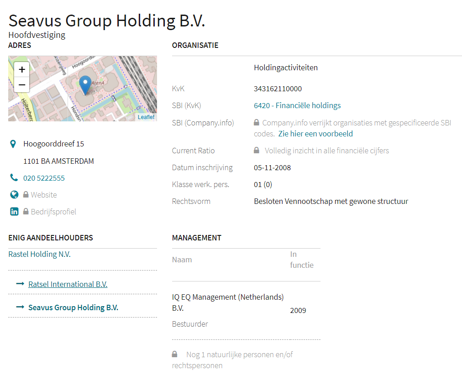462x375 pixels.
Task: Click the 'In functie' column header
Action: point(302,260)
